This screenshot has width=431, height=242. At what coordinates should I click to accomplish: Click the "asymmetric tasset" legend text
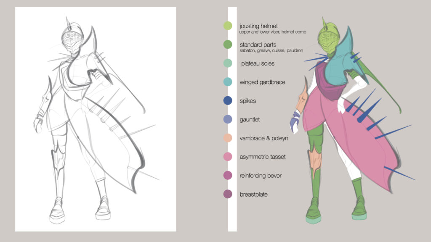point(263,157)
